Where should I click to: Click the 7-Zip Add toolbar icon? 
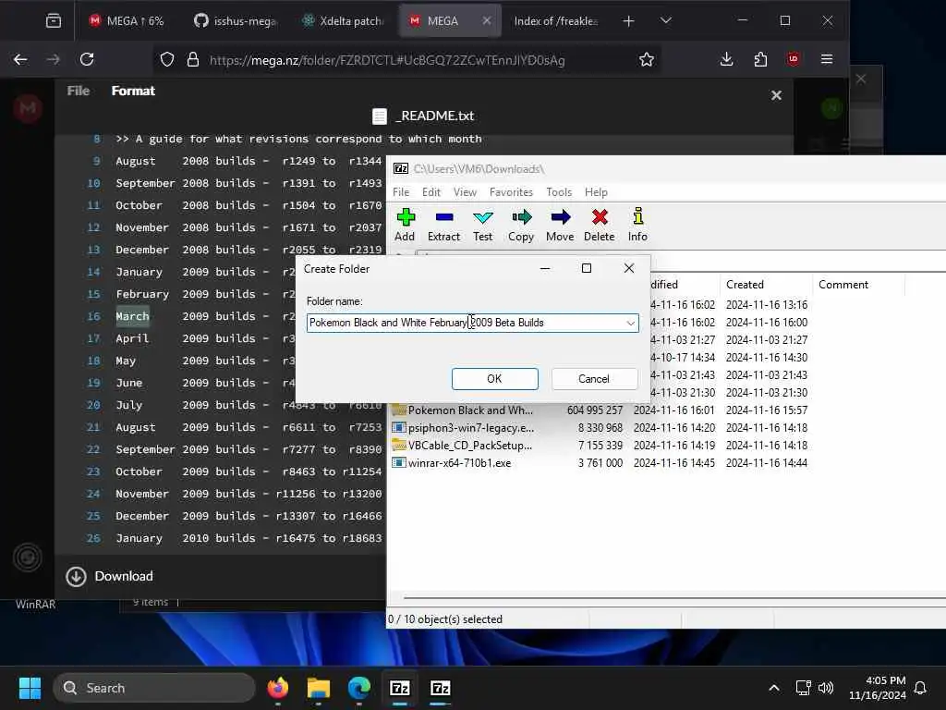tap(405, 224)
